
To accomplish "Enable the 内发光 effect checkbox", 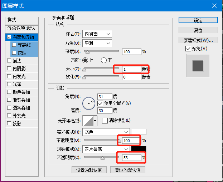I will click(x=9, y=76).
